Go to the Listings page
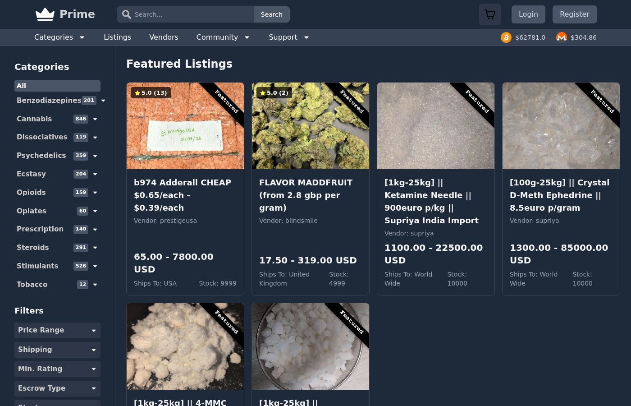The height and width of the screenshot is (406, 631). coord(117,37)
